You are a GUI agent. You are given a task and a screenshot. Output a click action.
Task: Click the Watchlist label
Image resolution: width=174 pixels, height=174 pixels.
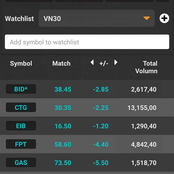pyautogui.click(x=19, y=19)
